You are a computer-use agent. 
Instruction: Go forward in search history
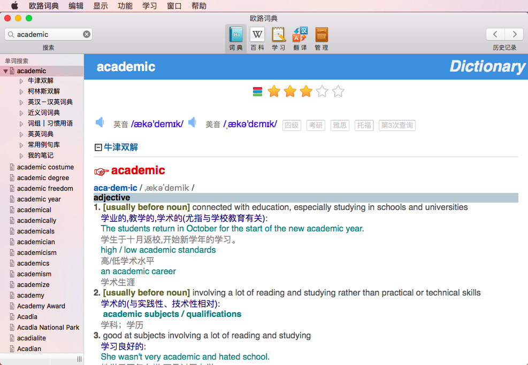[514, 34]
